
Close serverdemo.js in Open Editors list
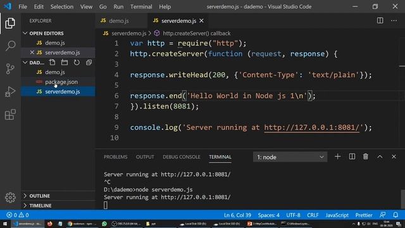pos(32,52)
